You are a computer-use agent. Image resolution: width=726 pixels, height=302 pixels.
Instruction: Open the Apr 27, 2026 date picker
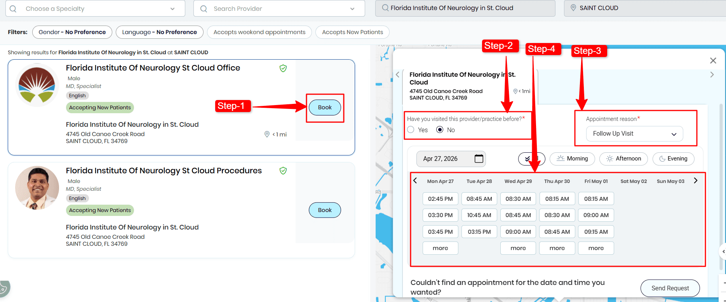451,159
